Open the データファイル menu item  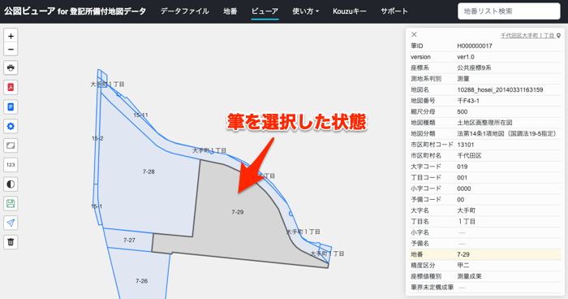pyautogui.click(x=185, y=11)
